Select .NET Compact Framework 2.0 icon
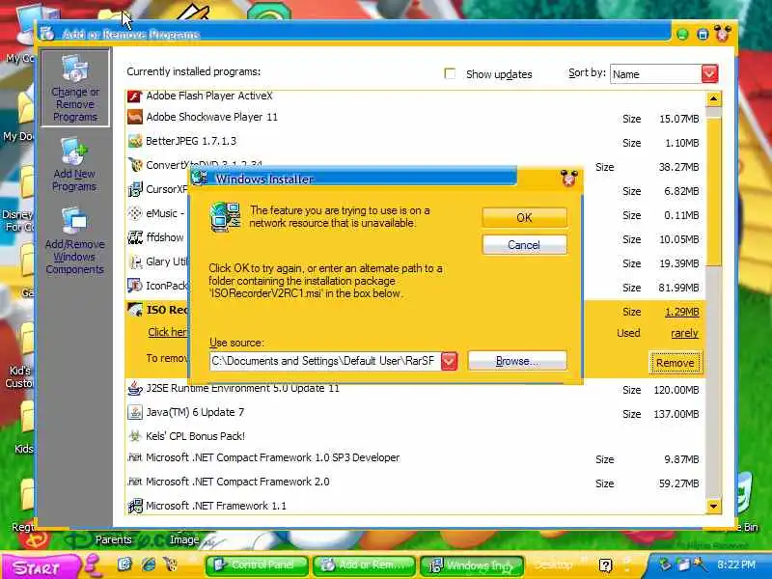The image size is (772, 579). tap(135, 482)
